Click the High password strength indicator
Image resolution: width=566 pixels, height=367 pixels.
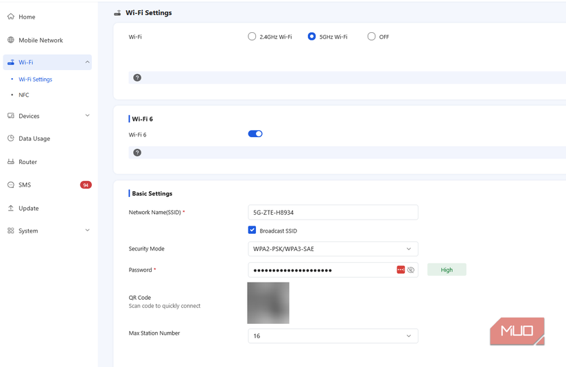point(447,270)
